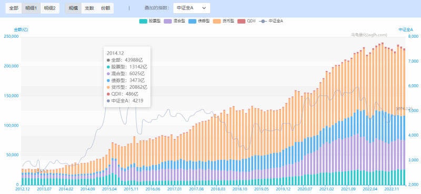Select the 全部 tab

(14, 8)
